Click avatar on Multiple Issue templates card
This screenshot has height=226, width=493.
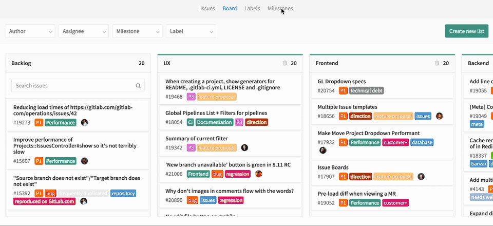(439, 116)
